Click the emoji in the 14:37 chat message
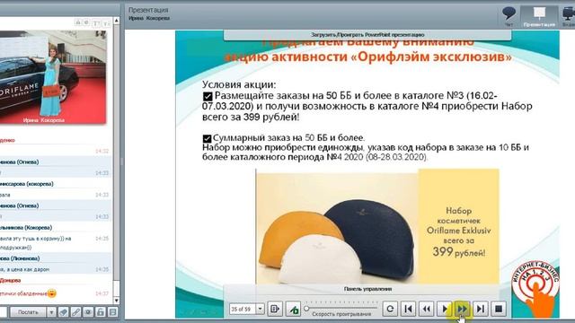 (52, 293)
